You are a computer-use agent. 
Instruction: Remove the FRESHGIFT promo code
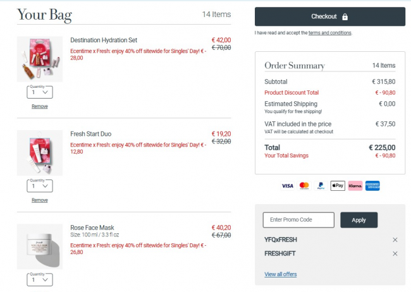click(395, 253)
